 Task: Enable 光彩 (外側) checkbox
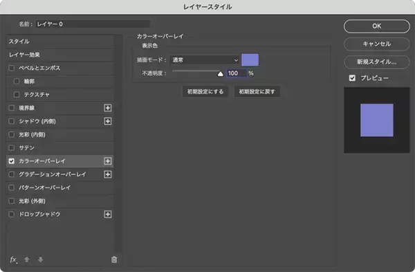point(11,201)
